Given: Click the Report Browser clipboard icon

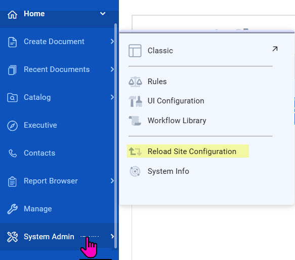Looking at the screenshot, I should [13, 181].
